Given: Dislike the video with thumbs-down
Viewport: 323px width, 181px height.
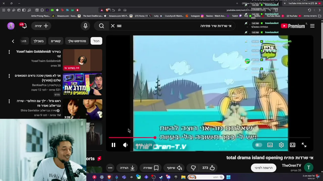Looking at the screenshot, I should tap(193, 168).
